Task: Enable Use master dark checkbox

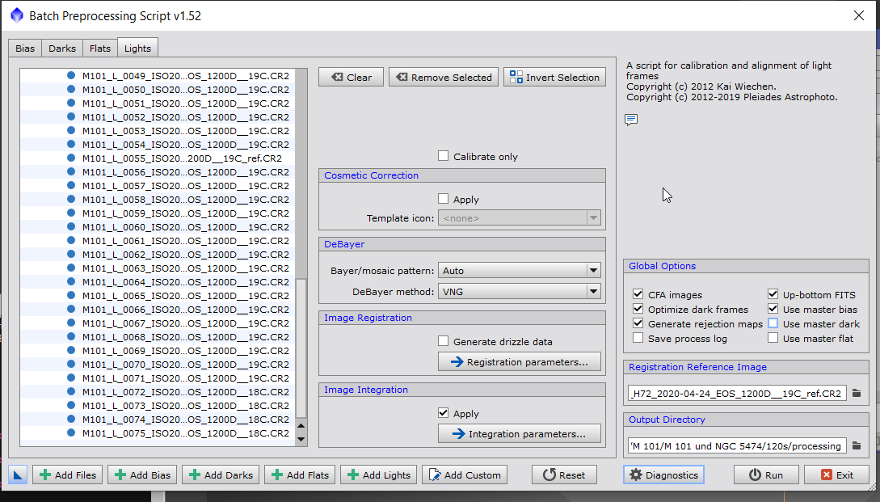Action: (773, 323)
